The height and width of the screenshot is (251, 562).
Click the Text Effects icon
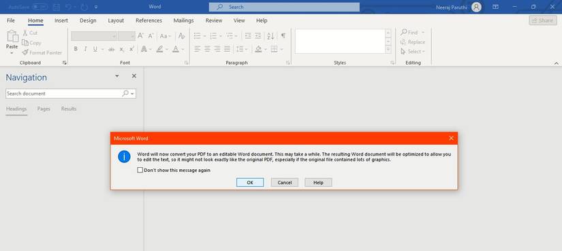144,49
